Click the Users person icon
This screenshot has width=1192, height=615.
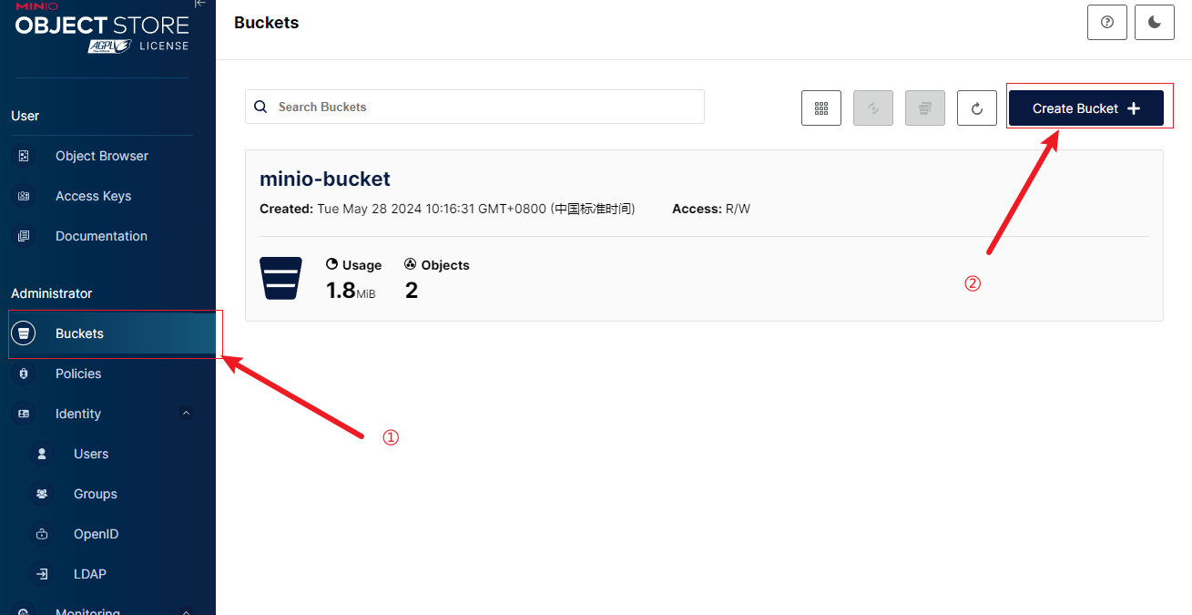pos(42,454)
